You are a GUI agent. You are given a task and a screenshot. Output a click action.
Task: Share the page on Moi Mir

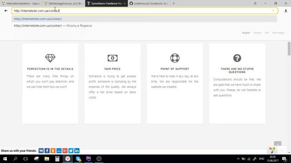click(x=59, y=151)
